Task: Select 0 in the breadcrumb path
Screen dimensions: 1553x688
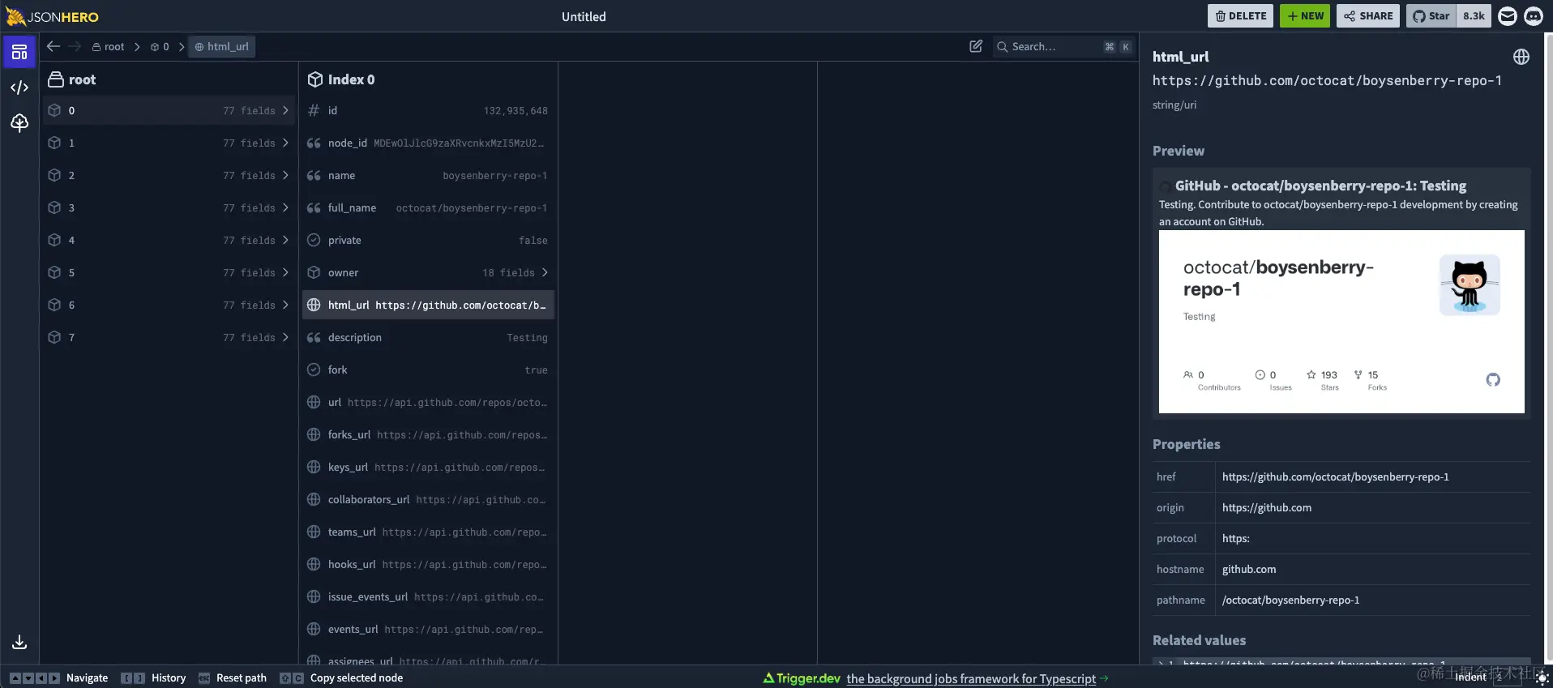Action: 160,47
